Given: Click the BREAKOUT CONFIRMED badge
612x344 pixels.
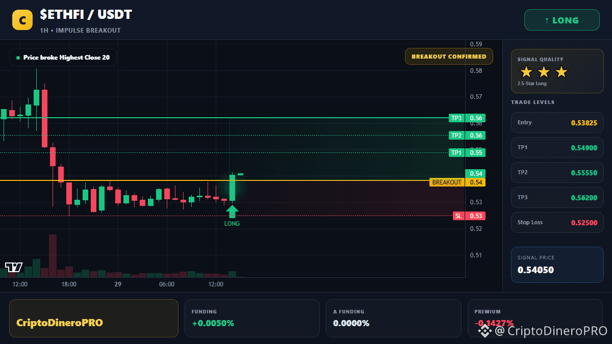Looking at the screenshot, I should [x=449, y=57].
